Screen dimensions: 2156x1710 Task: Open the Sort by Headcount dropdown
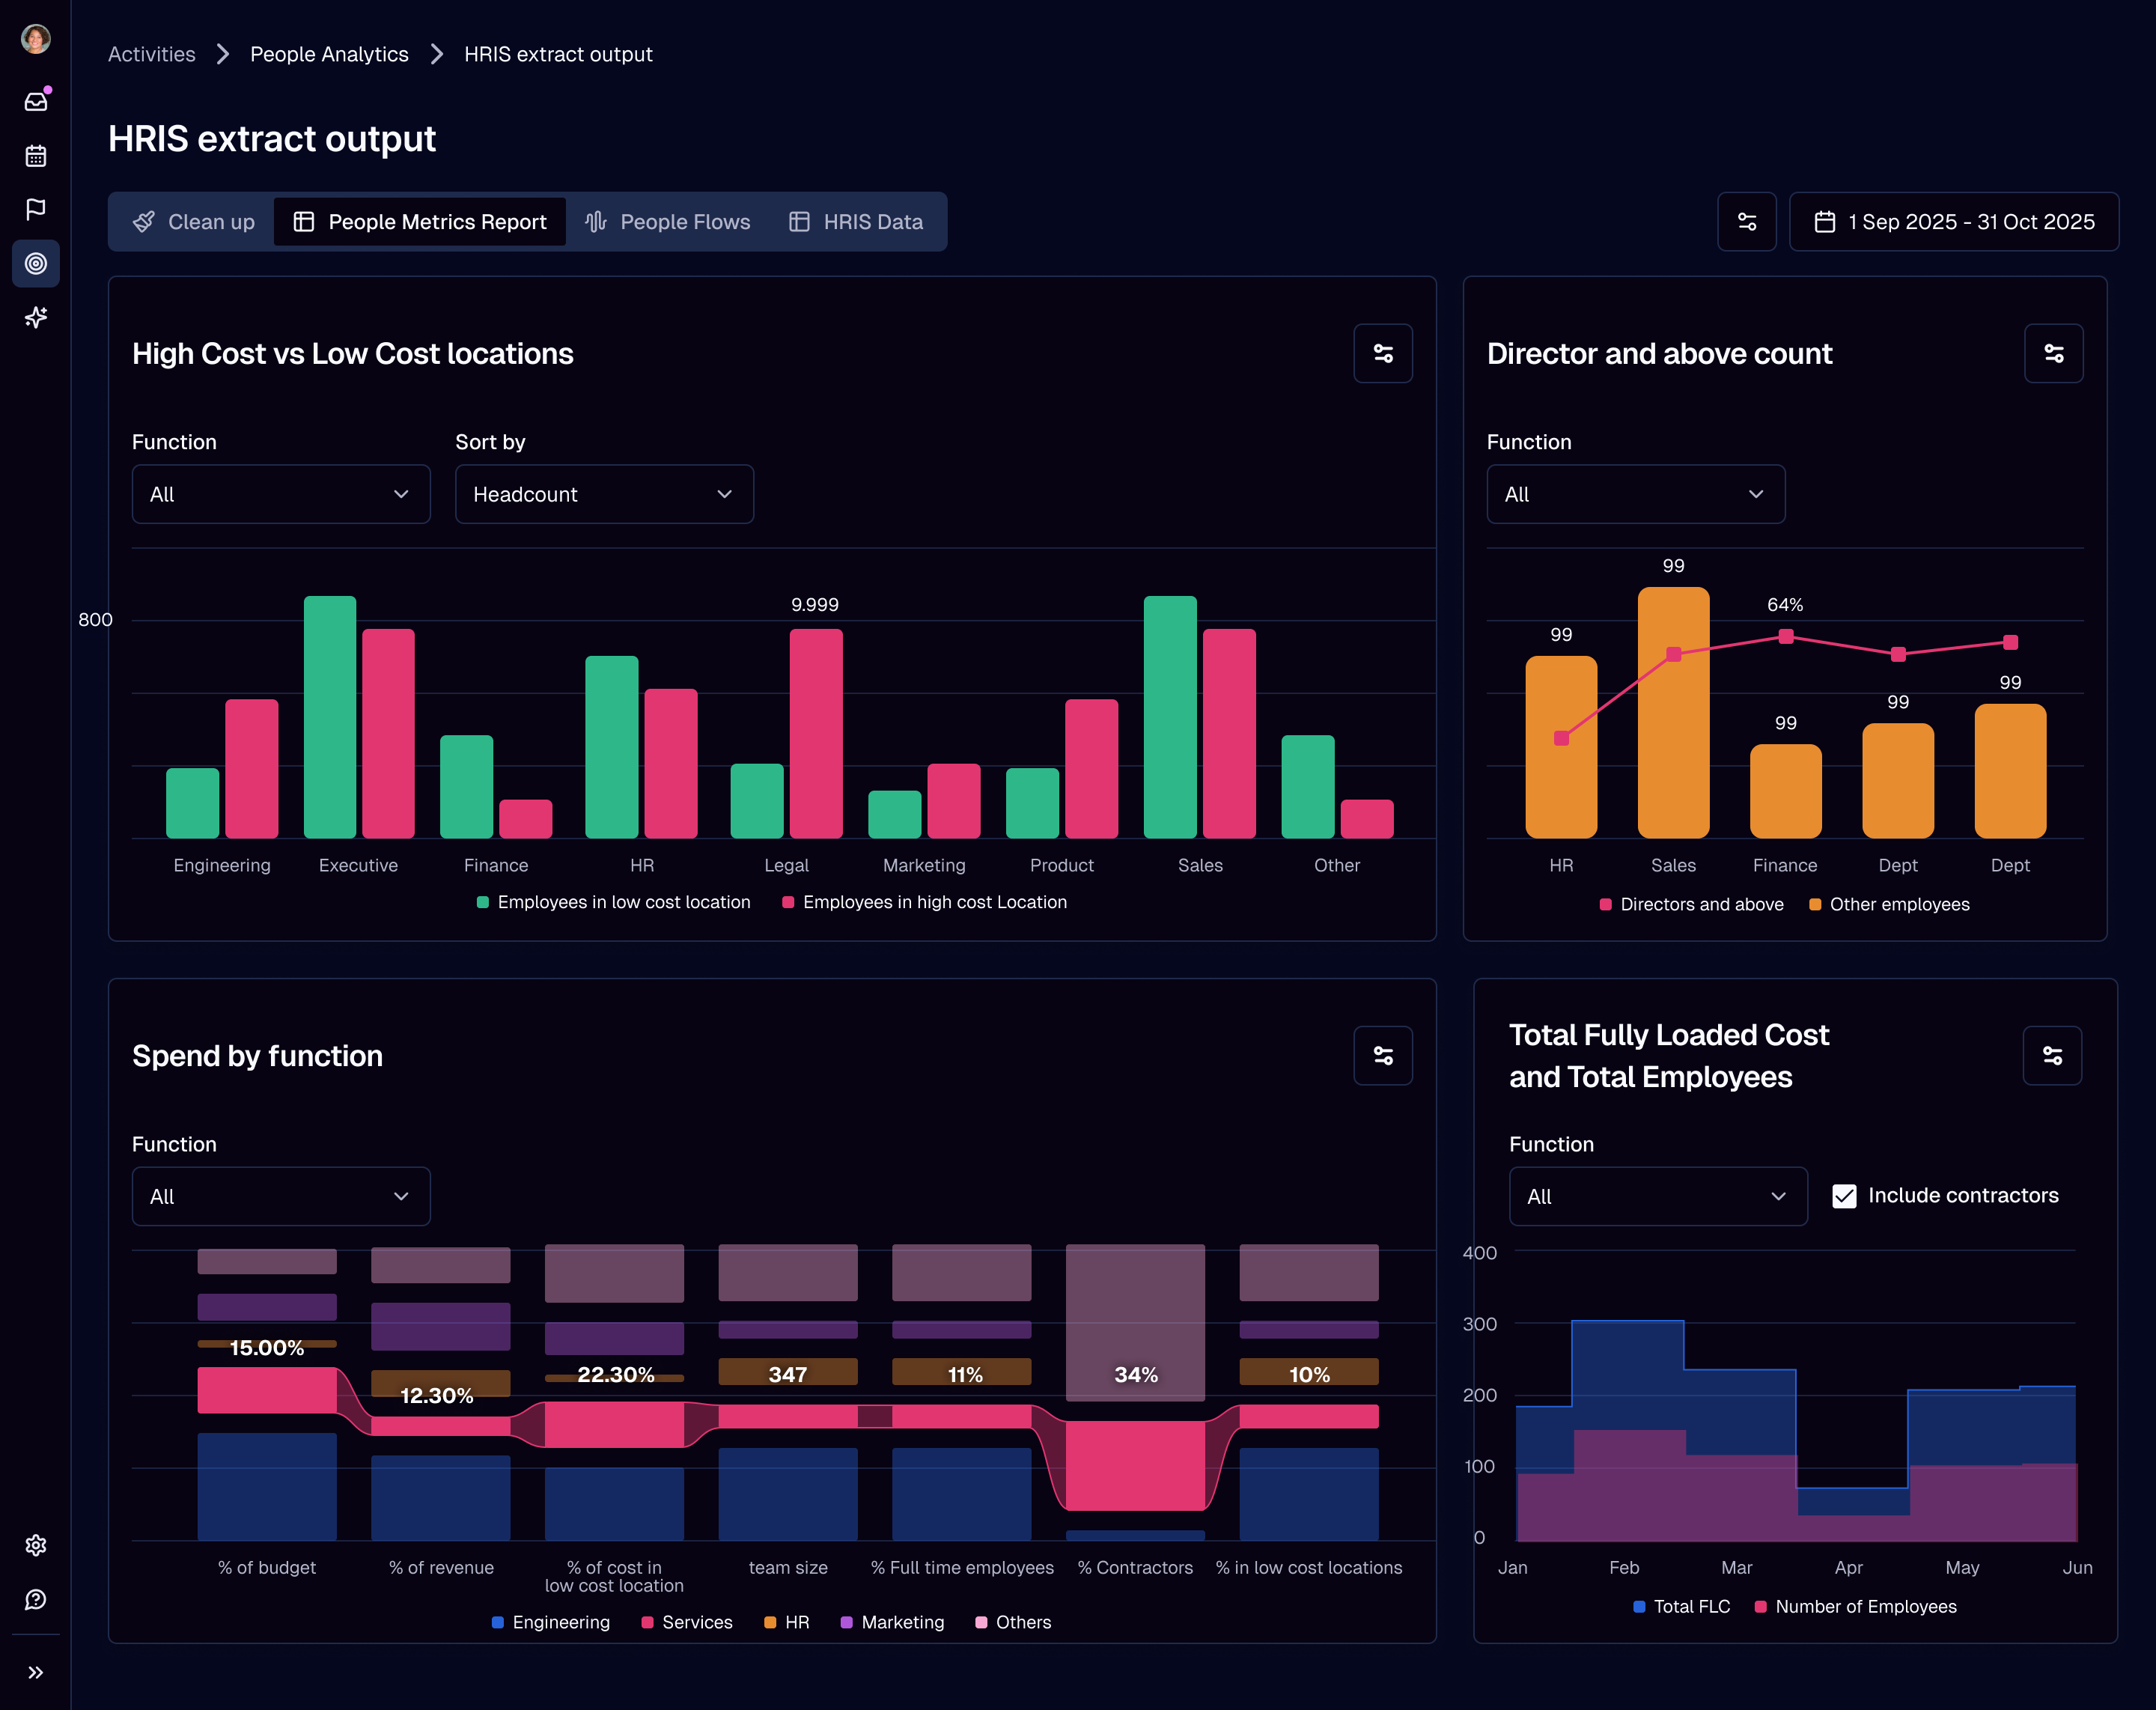(x=604, y=494)
